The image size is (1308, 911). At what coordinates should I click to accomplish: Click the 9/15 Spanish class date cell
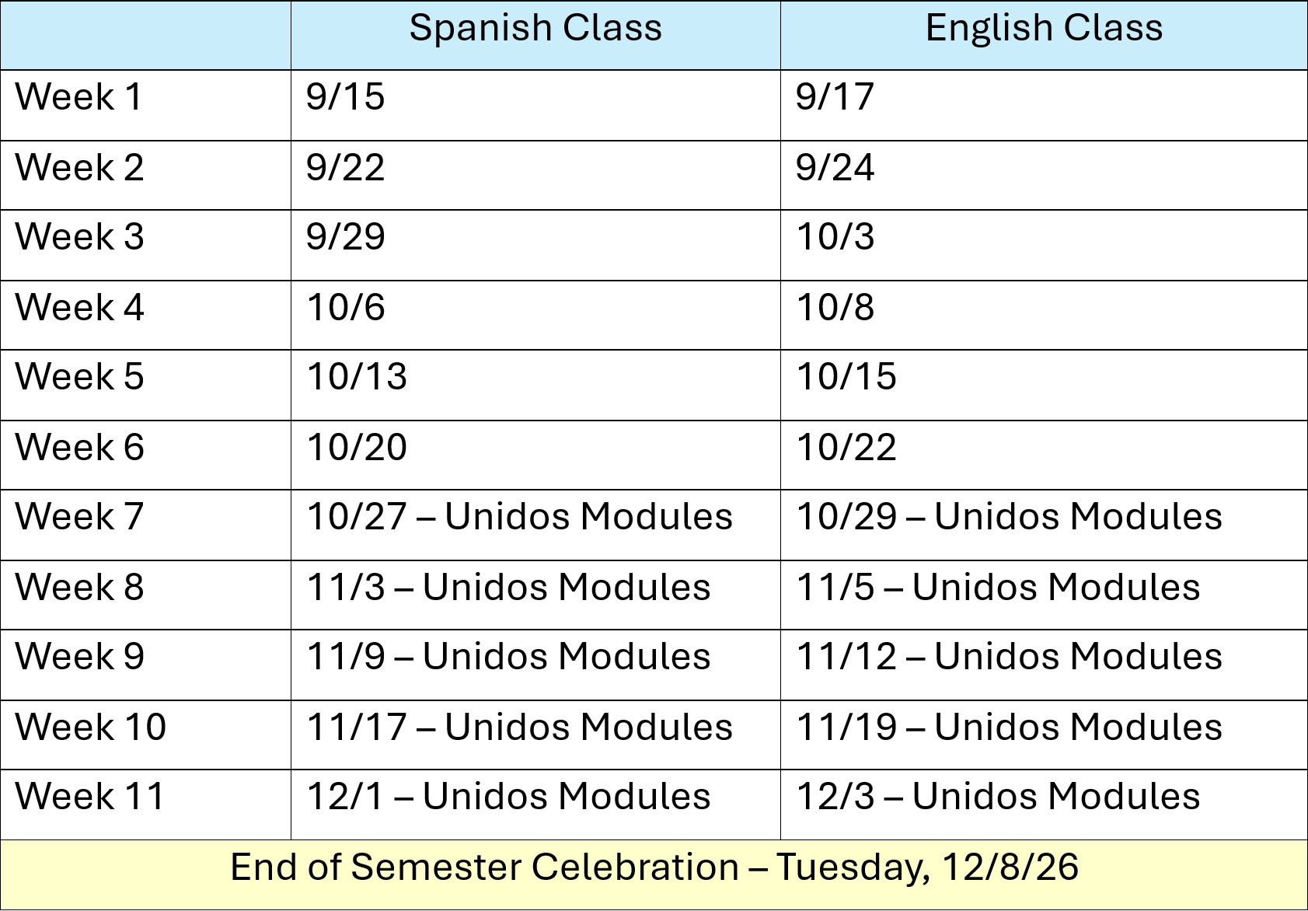(535, 105)
